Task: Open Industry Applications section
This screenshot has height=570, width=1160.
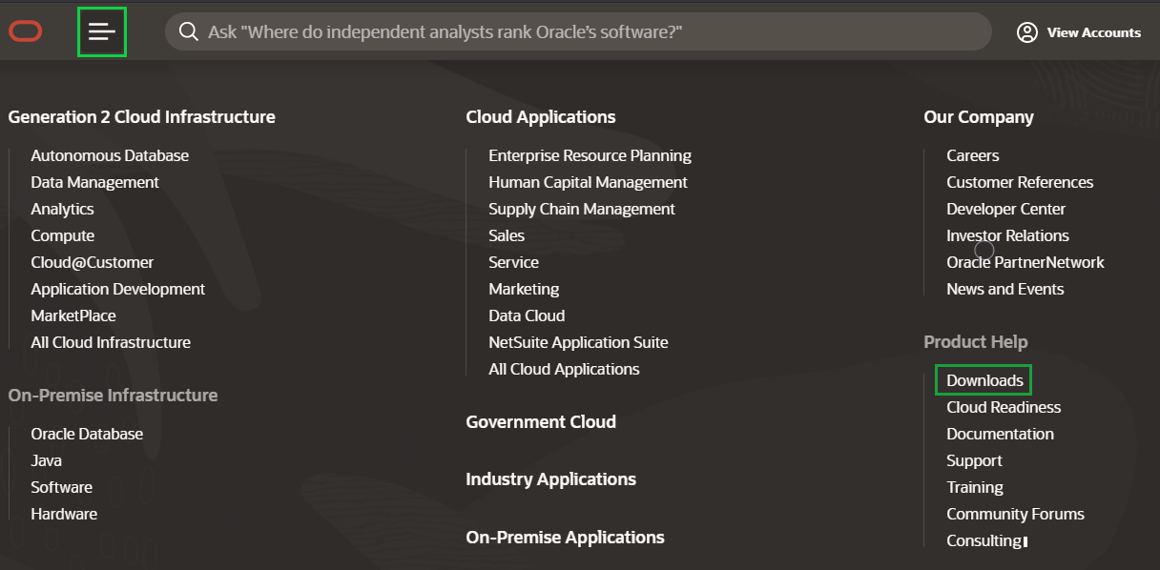Action: (x=550, y=479)
